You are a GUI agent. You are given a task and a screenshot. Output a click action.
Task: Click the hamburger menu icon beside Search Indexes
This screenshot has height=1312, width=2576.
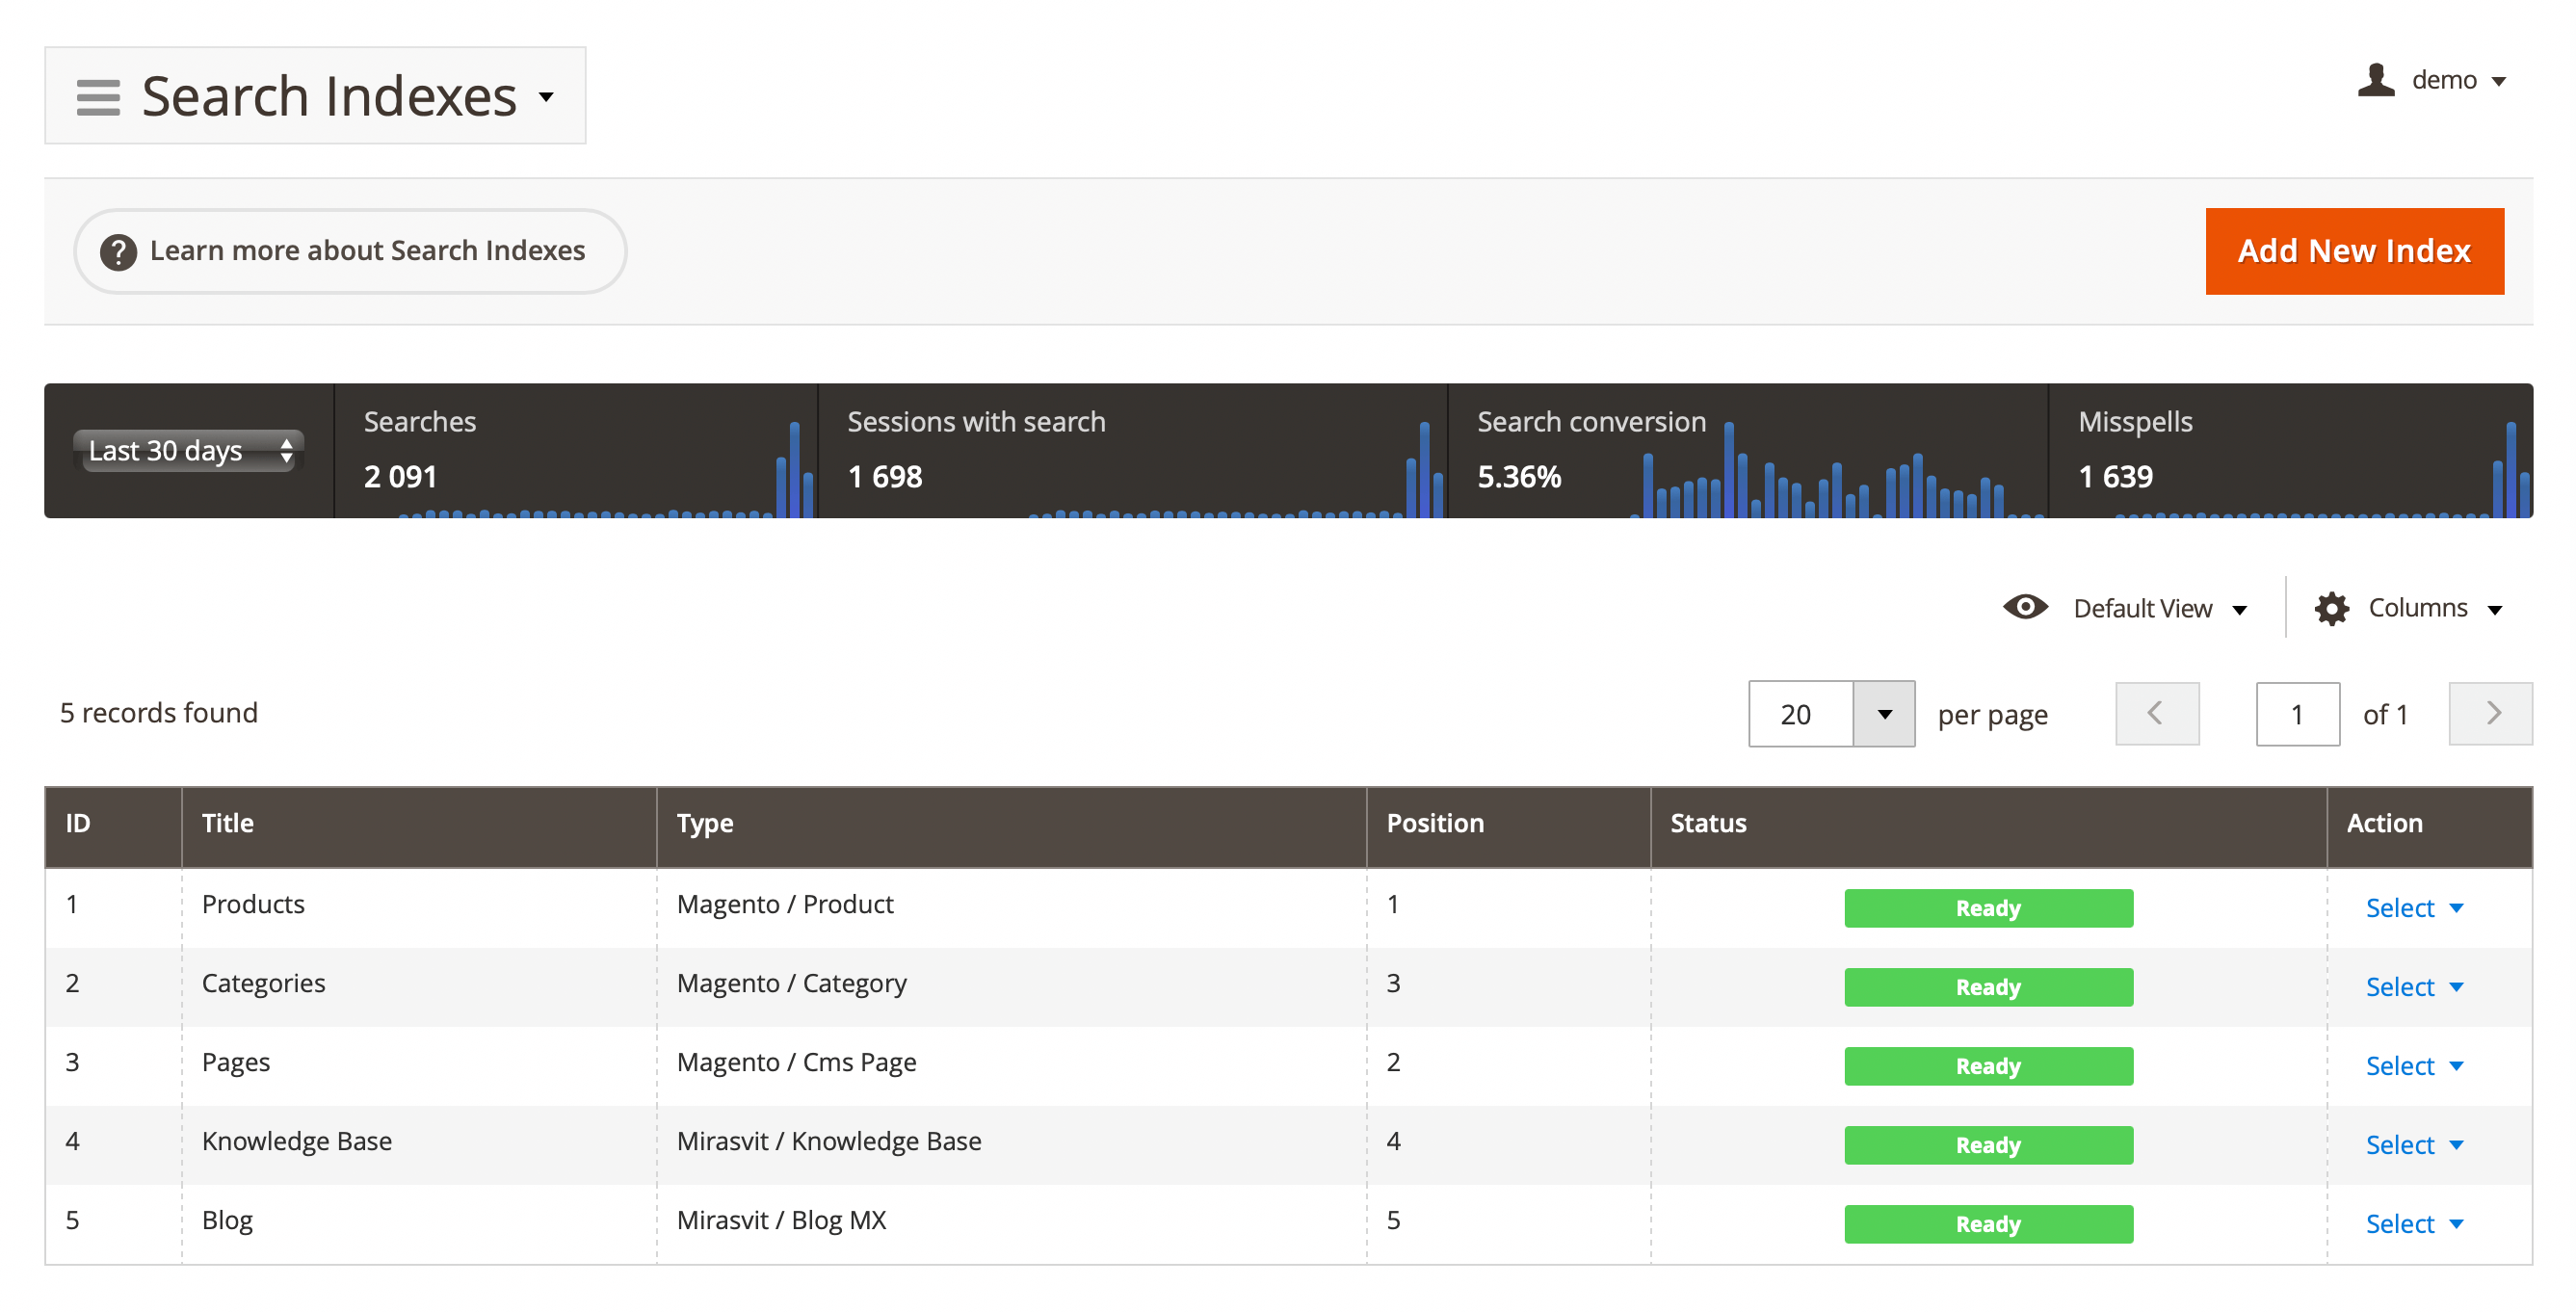[98, 97]
